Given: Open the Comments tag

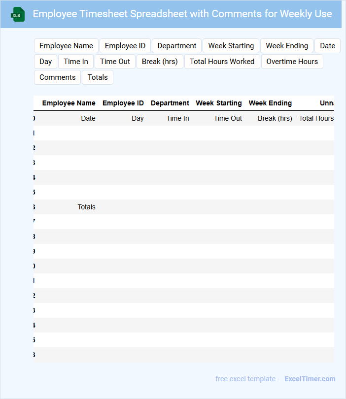Looking at the screenshot, I should [x=57, y=77].
